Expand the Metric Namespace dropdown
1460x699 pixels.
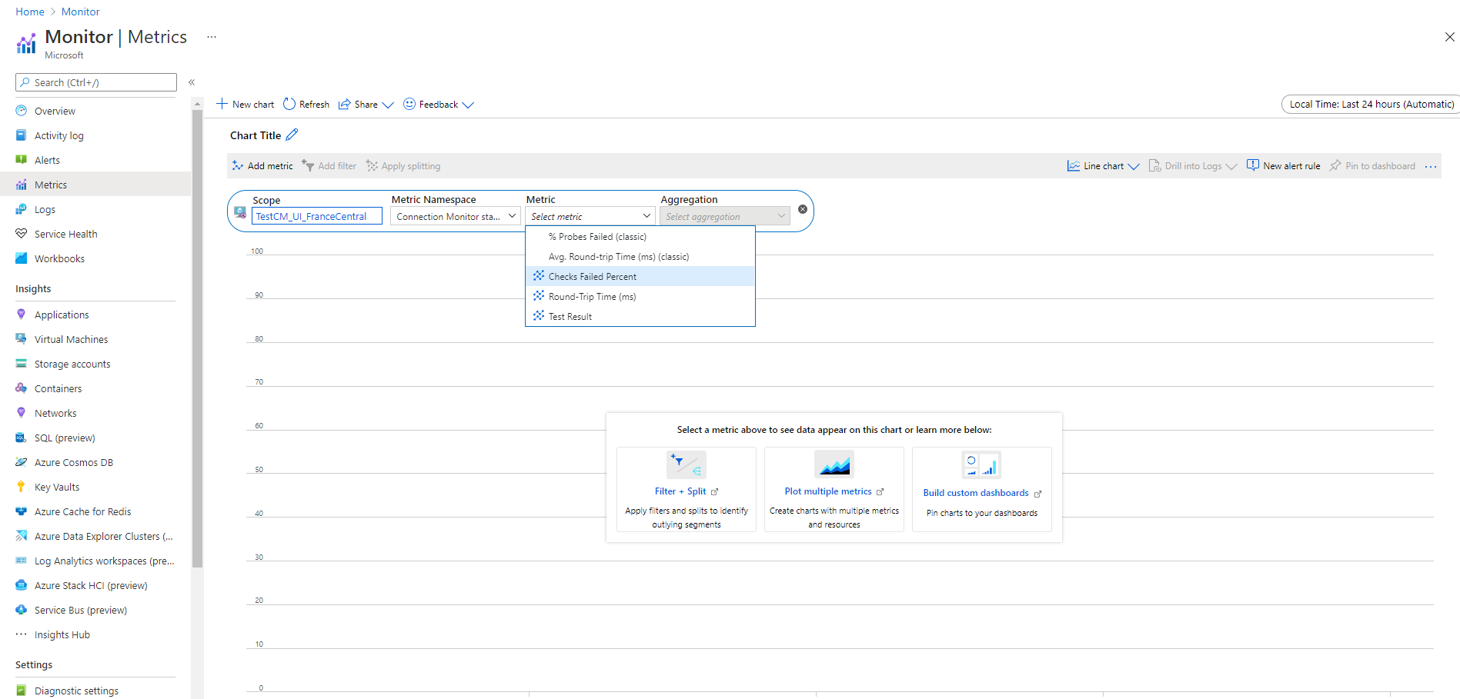click(455, 217)
